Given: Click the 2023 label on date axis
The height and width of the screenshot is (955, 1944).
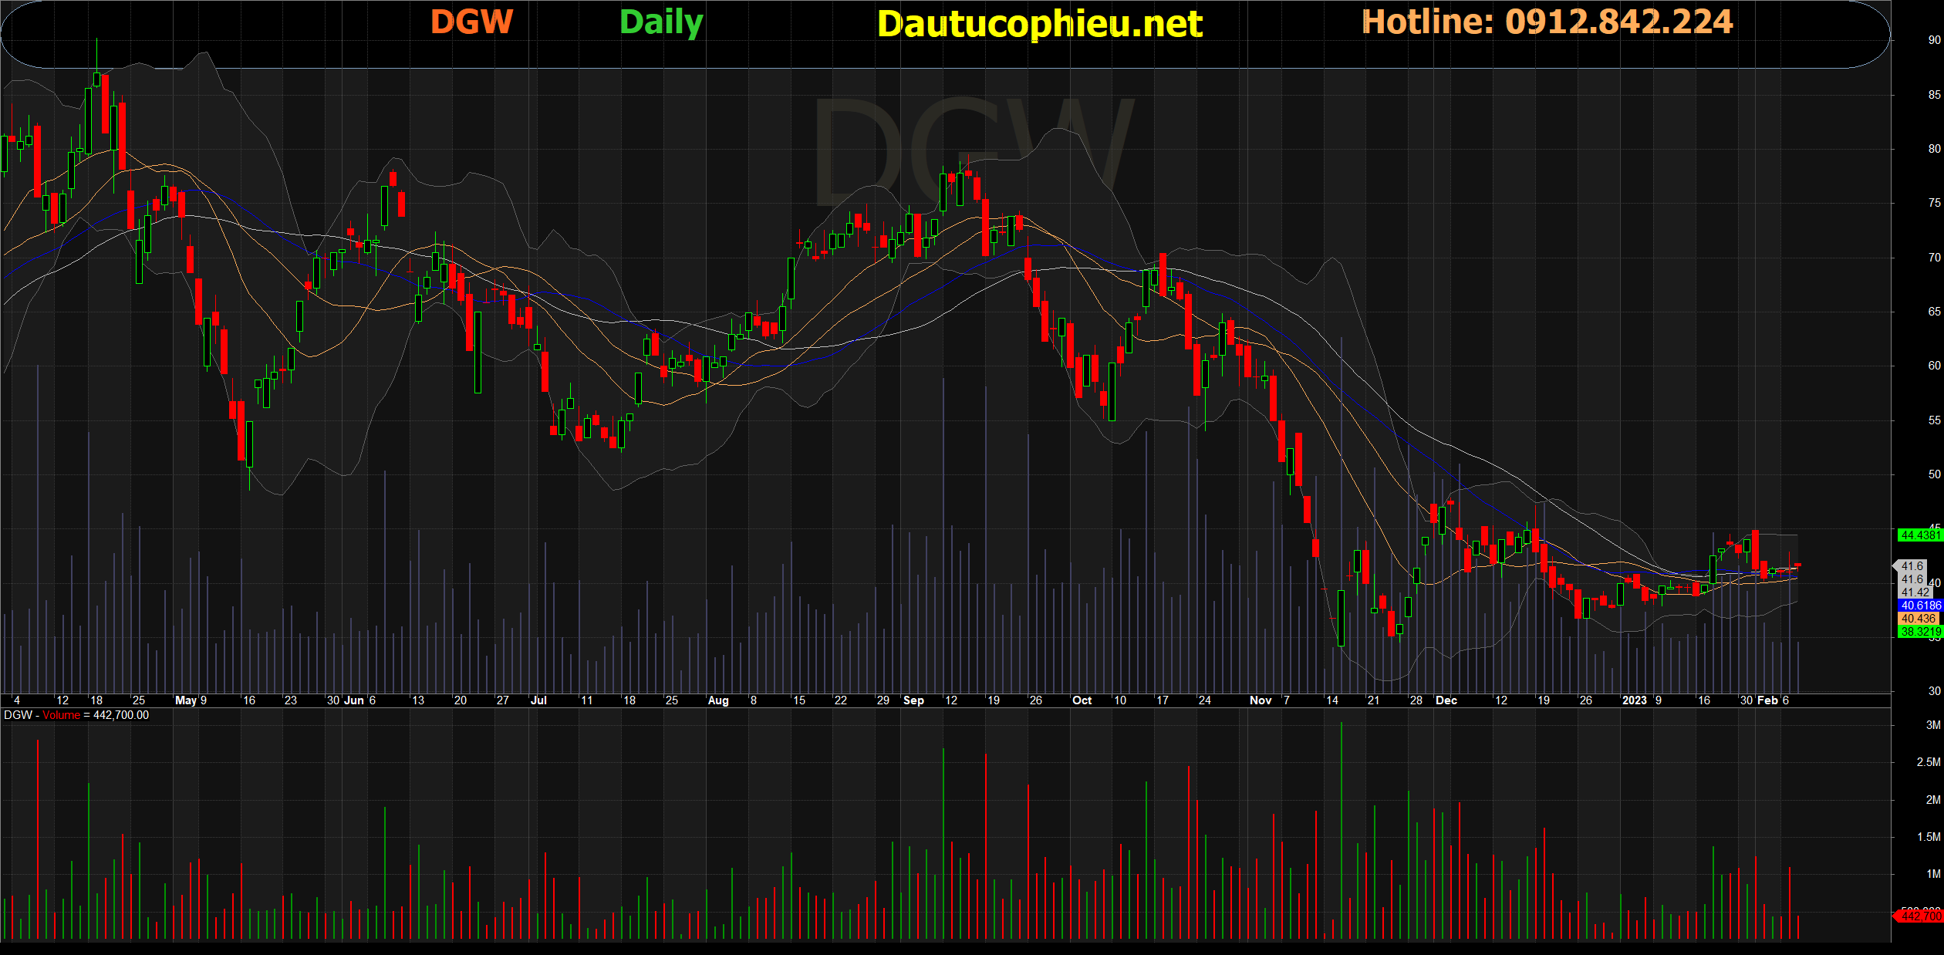Looking at the screenshot, I should tap(1634, 700).
